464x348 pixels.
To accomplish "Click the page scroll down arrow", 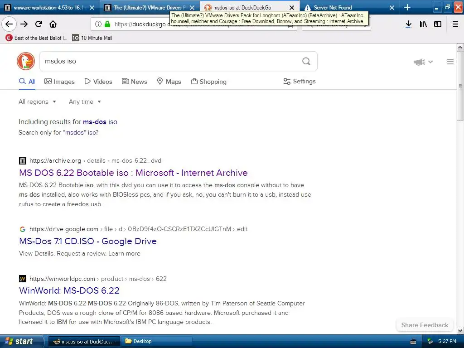I will point(460,330).
